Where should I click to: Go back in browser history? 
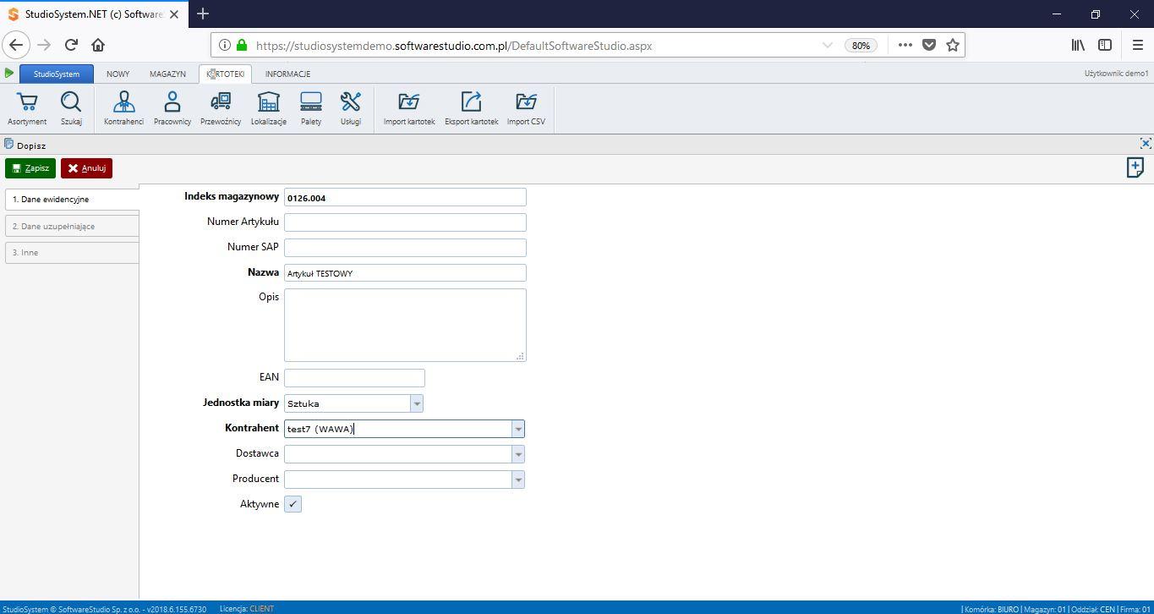click(16, 45)
